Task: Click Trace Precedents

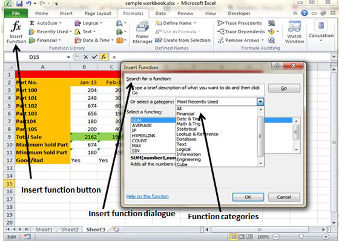Action: (240, 23)
